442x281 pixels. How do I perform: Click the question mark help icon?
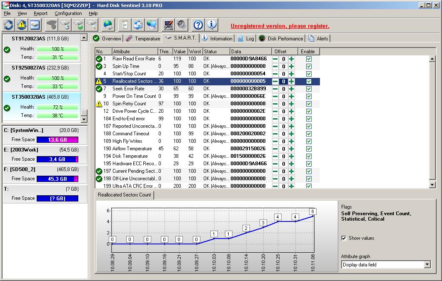(x=198, y=25)
